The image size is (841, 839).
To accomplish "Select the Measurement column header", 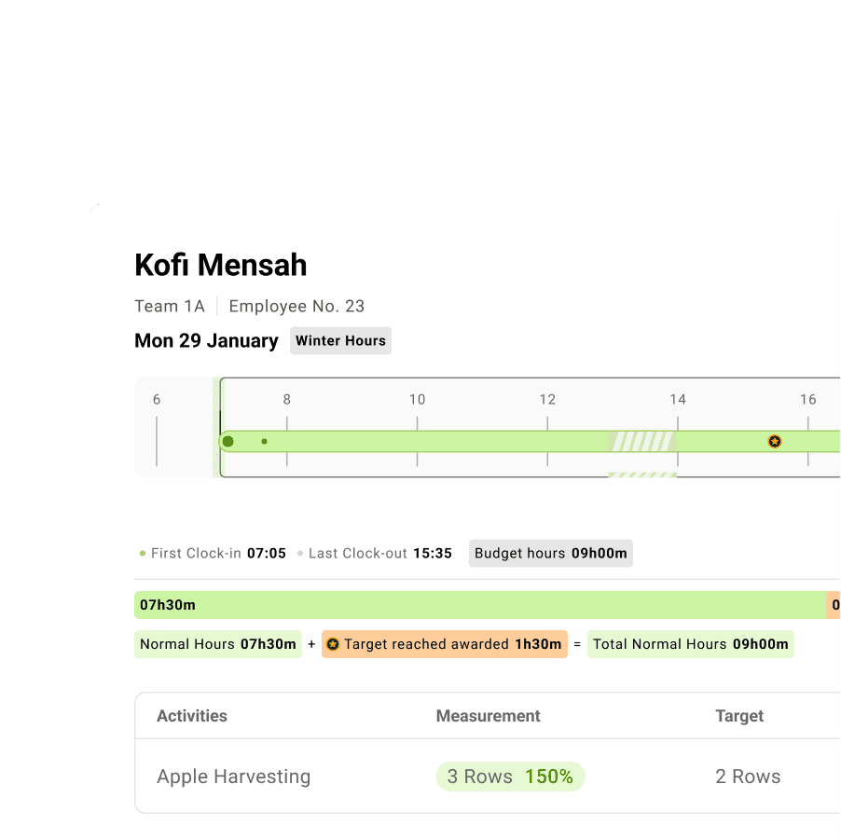I will [488, 716].
